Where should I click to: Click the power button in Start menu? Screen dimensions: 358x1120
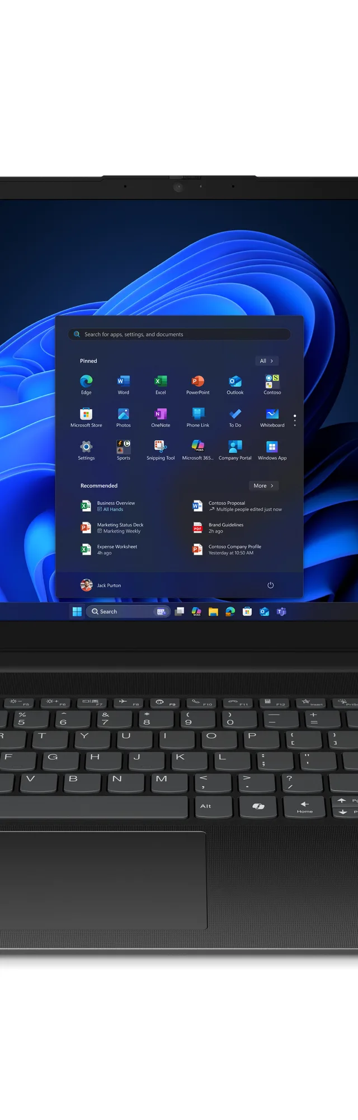click(271, 585)
